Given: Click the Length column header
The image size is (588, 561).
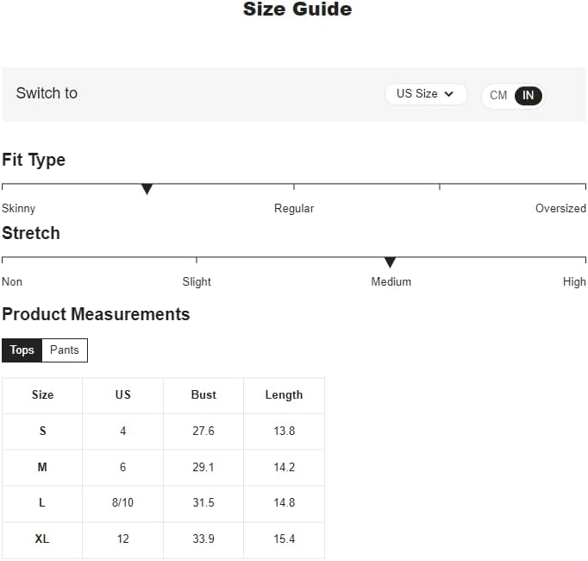Looking at the screenshot, I should click(x=284, y=394).
